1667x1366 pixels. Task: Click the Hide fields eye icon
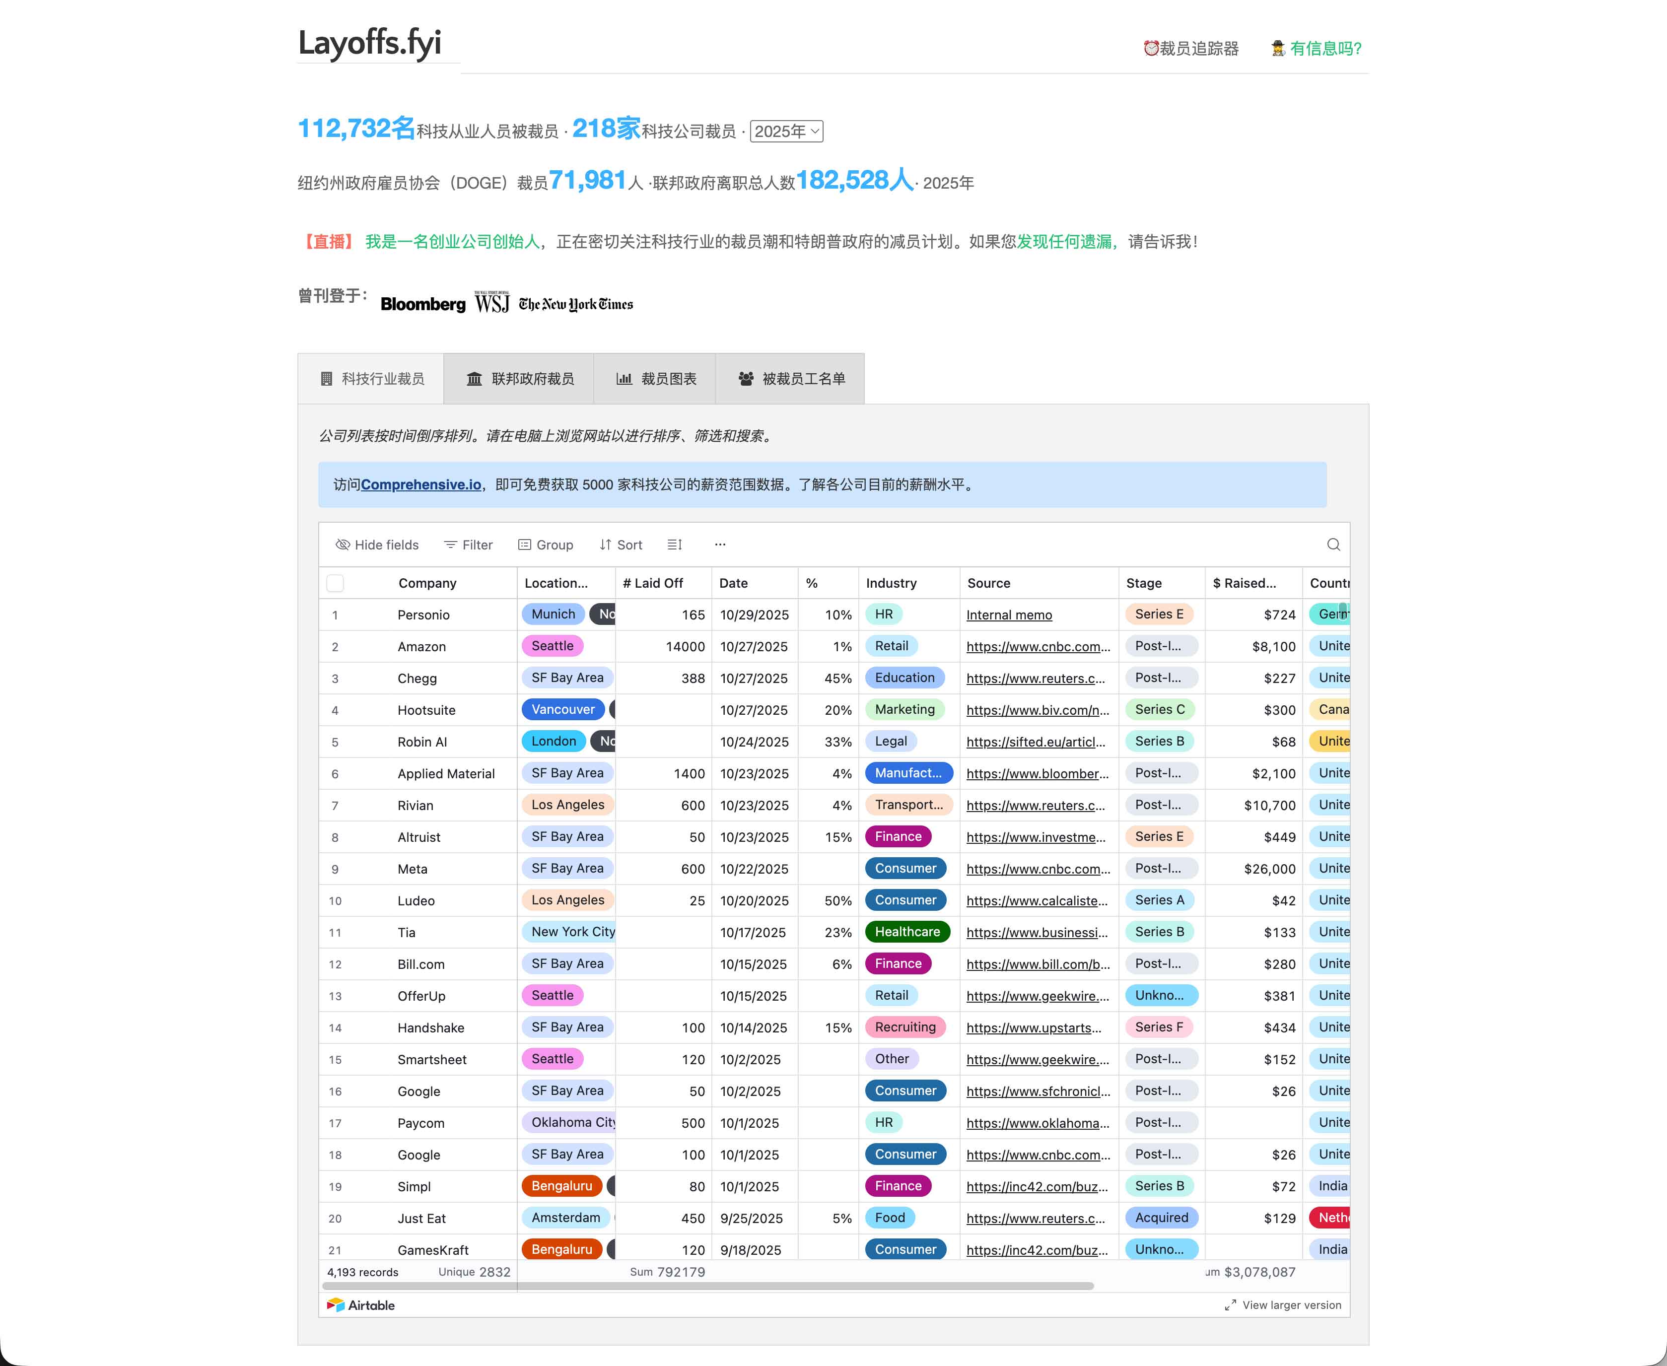[343, 545]
